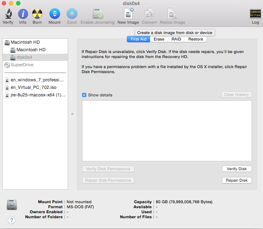This screenshot has width=263, height=229.
Task: Open the Log viewer icon
Action: 255,14
